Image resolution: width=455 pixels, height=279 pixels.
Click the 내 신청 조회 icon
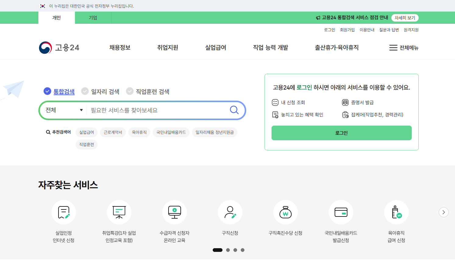point(275,102)
